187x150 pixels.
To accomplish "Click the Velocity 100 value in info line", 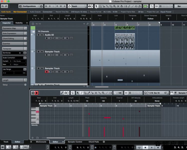I will coord(103,101).
